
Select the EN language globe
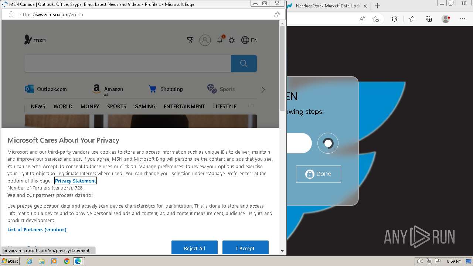(x=249, y=40)
